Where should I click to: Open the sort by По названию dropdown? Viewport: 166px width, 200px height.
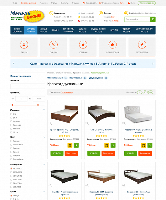point(67,92)
